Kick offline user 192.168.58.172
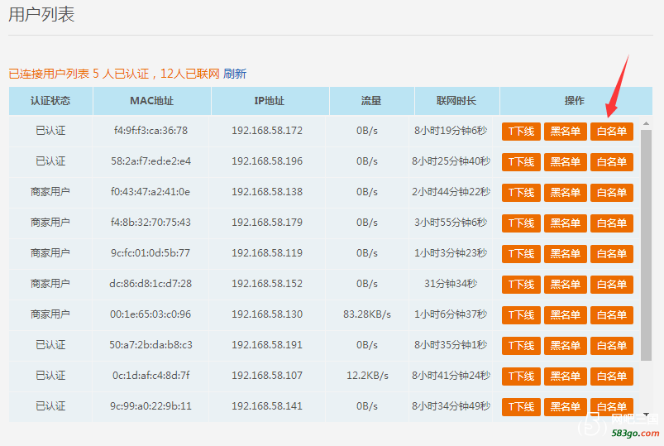664x446 pixels. tap(521, 132)
